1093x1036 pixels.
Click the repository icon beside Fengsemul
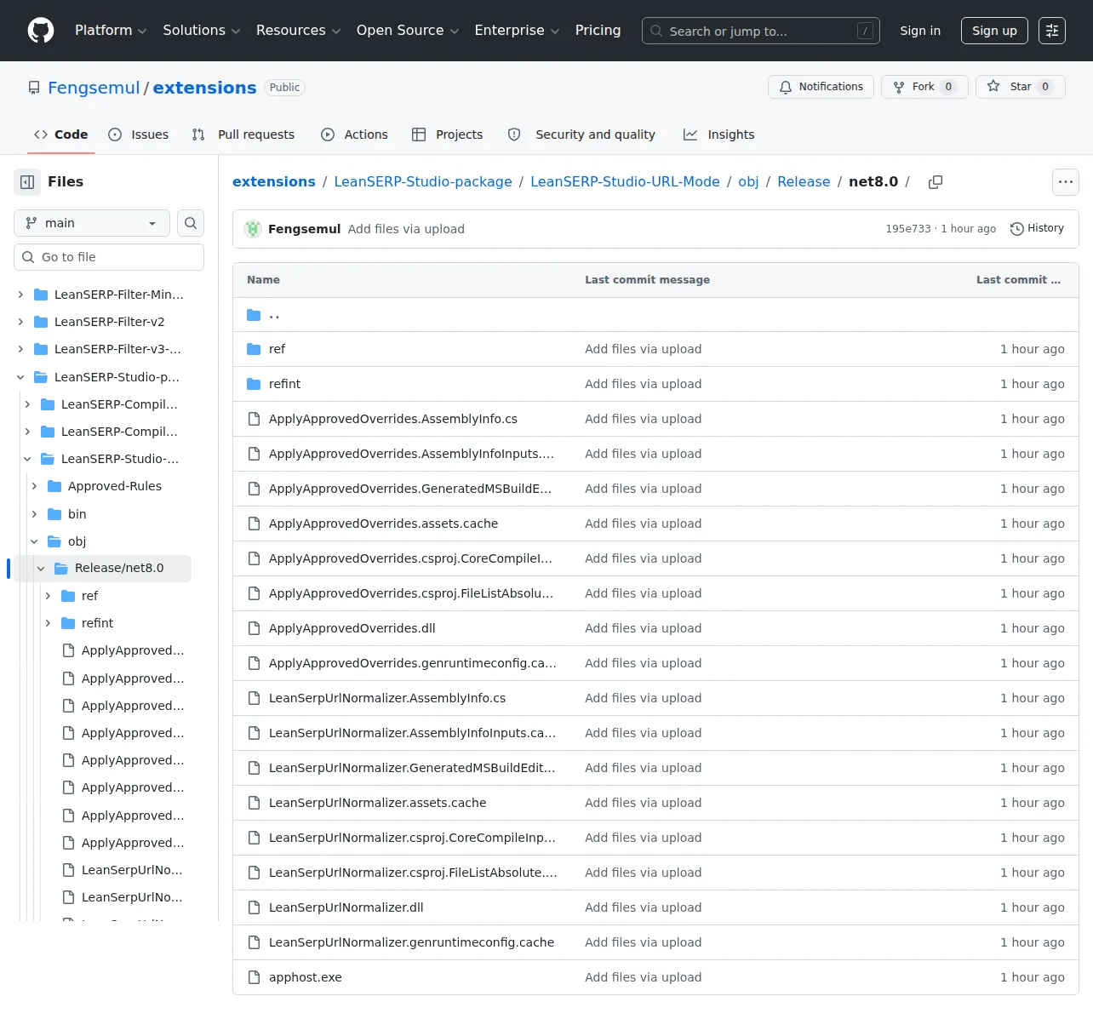click(34, 88)
